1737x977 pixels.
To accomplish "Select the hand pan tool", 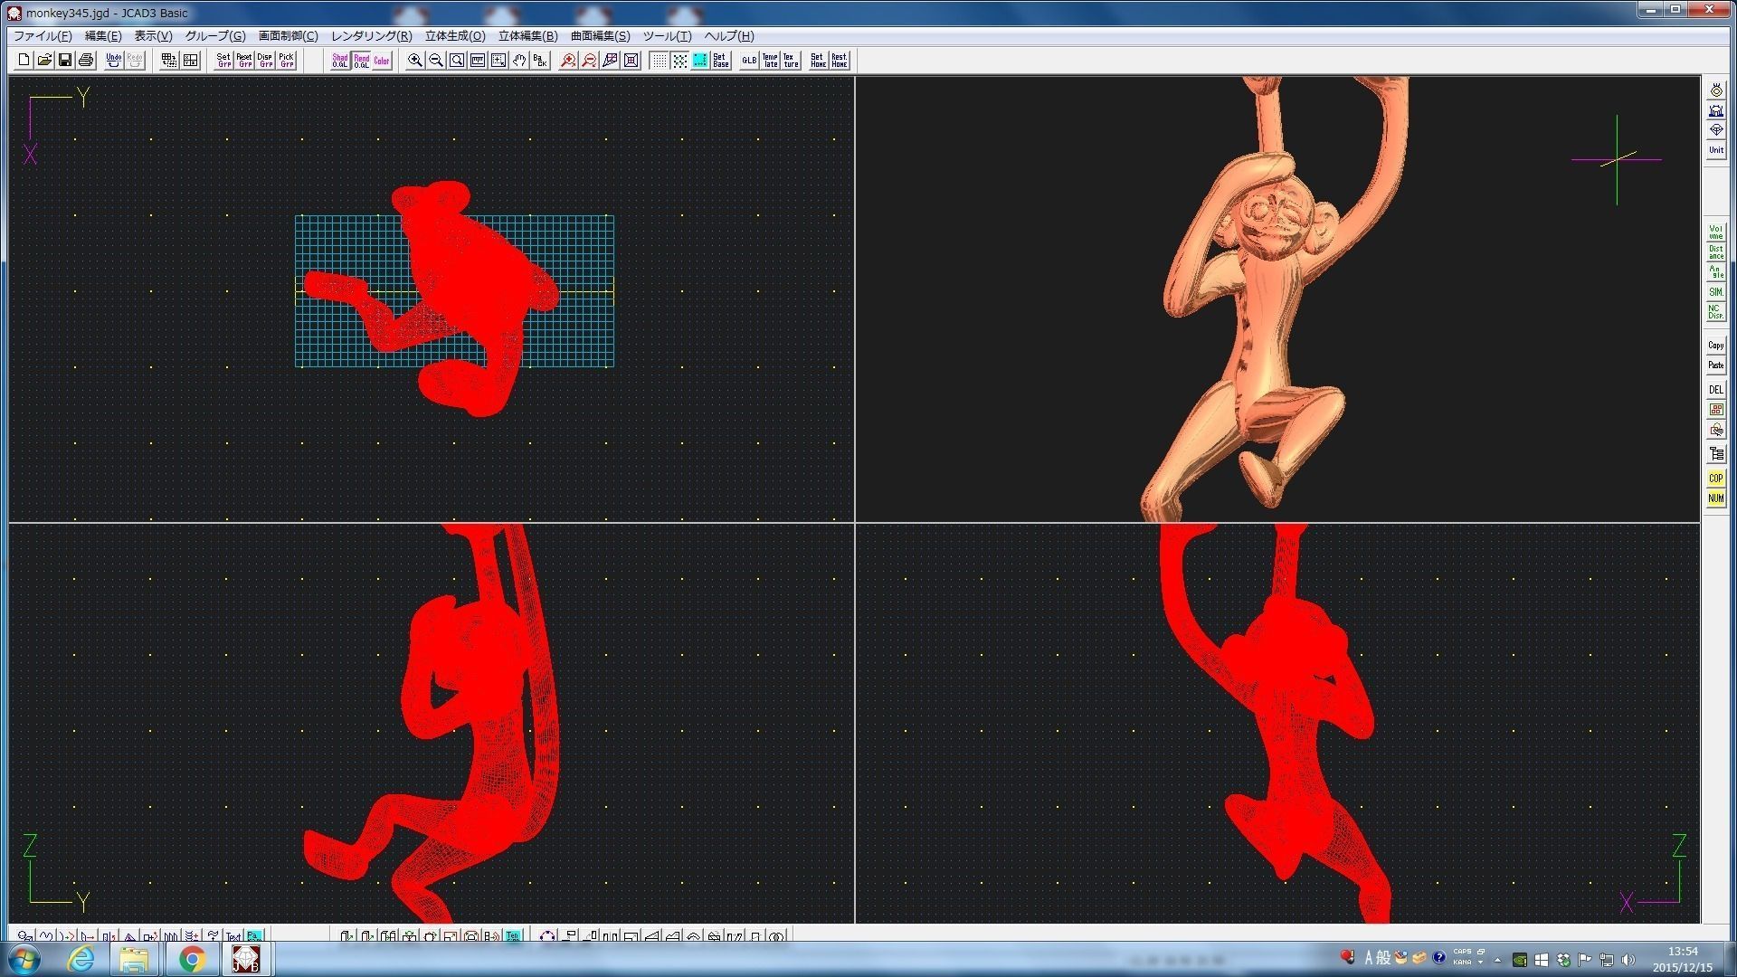I will coord(519,61).
